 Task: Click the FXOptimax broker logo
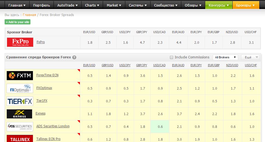coord(20,88)
